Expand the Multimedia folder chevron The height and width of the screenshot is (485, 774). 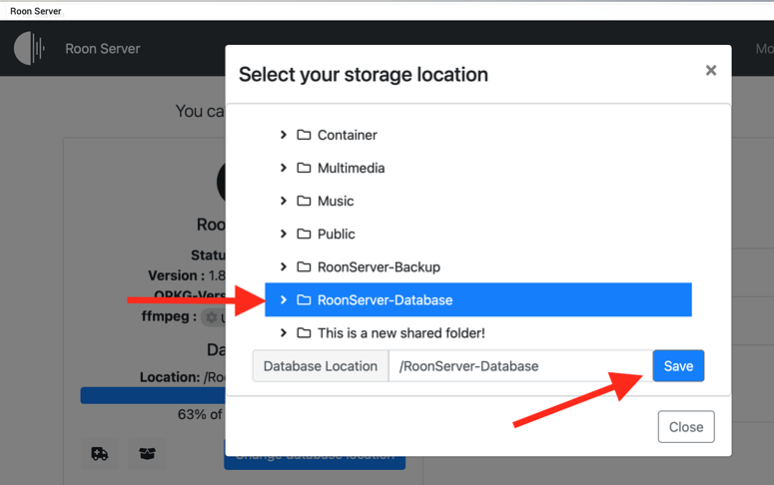click(284, 168)
